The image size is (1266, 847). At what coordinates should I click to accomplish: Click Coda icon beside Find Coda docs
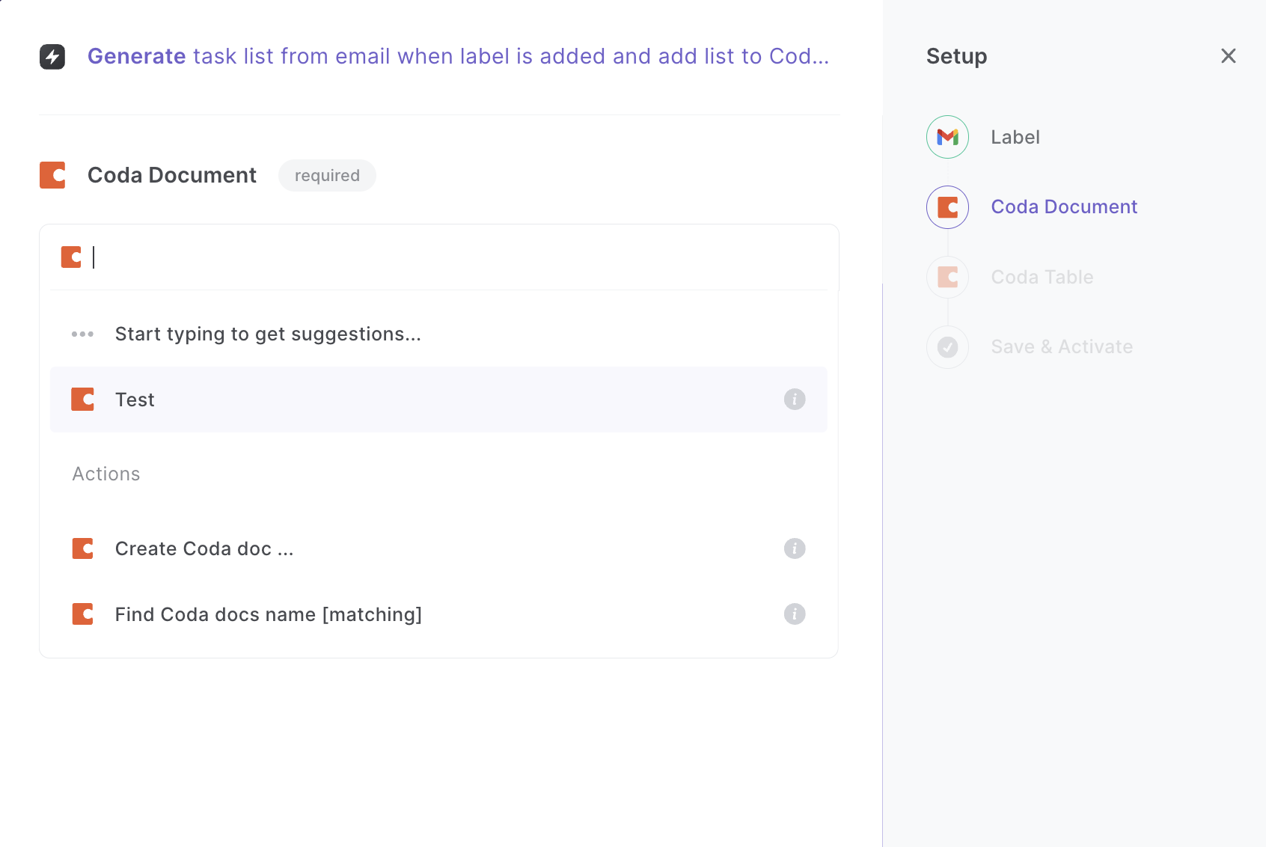click(x=82, y=614)
